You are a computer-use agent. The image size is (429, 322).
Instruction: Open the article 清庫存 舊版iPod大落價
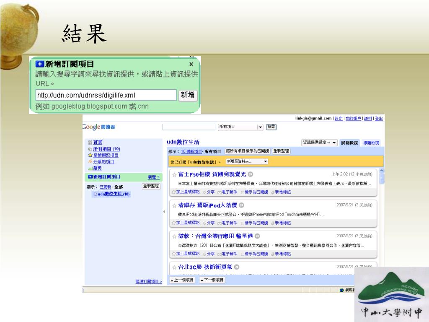(x=208, y=205)
